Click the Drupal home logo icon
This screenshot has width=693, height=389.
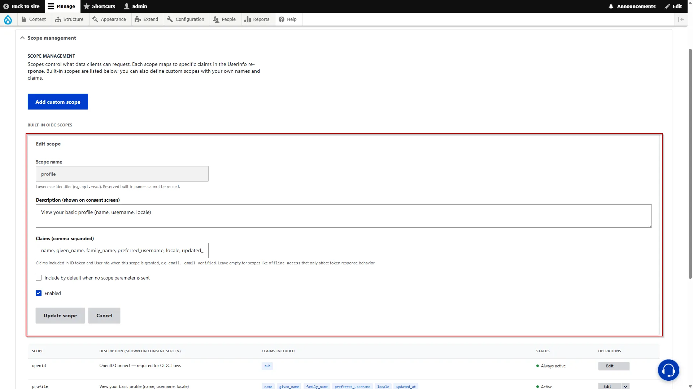[x=8, y=19]
